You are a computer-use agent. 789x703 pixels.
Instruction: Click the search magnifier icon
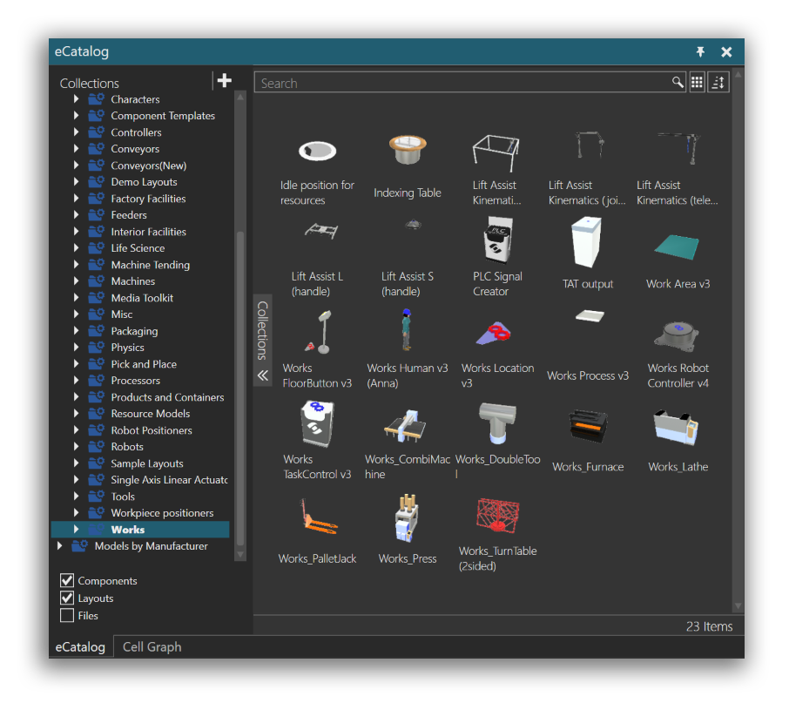point(678,82)
